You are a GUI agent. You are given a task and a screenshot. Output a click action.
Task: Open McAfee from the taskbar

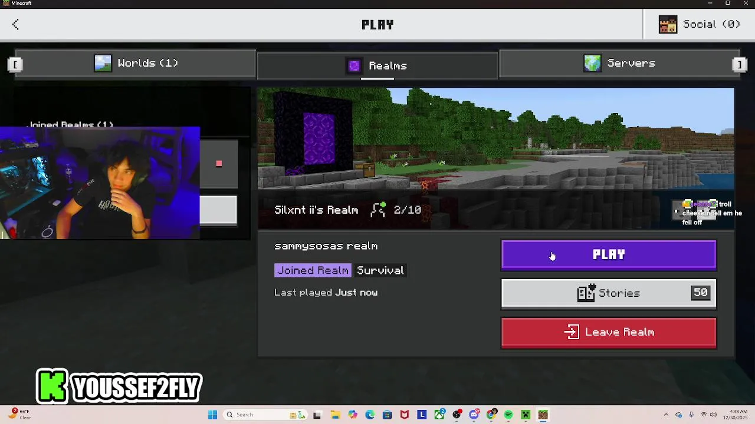[x=405, y=415]
